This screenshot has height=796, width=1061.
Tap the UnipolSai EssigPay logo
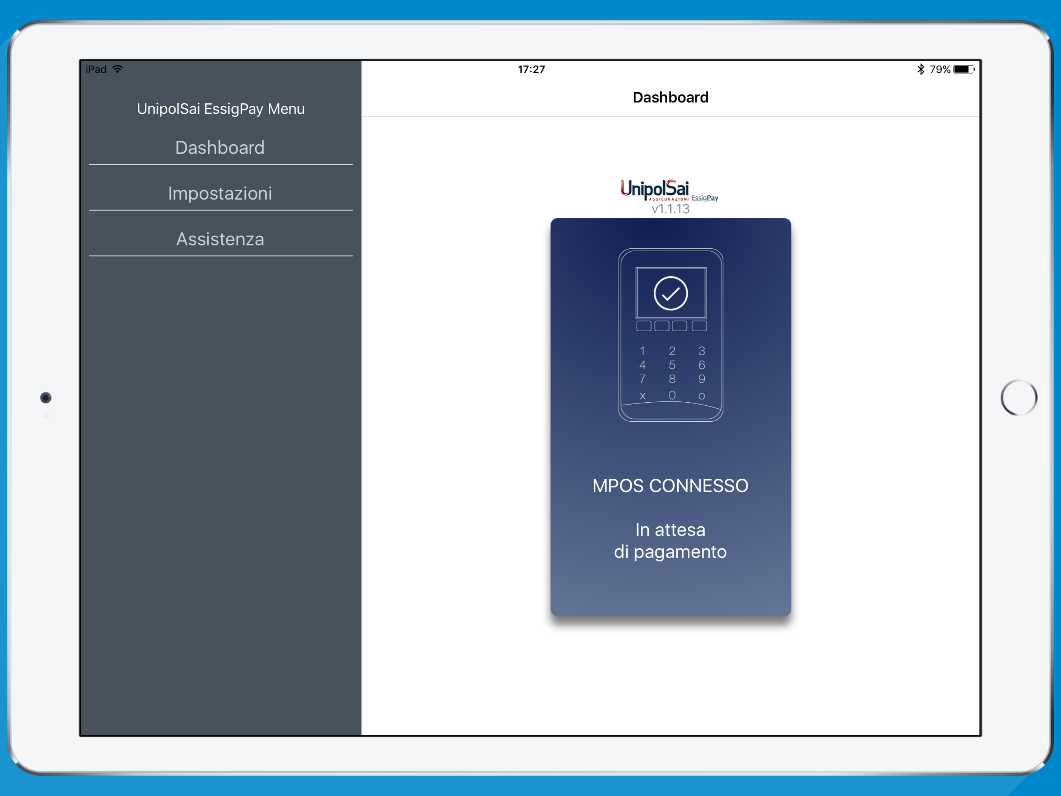tap(669, 190)
